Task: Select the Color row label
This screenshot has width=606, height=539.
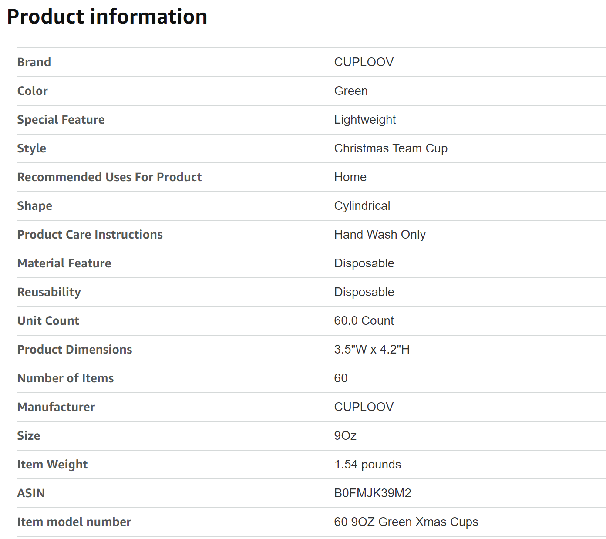Action: tap(33, 91)
